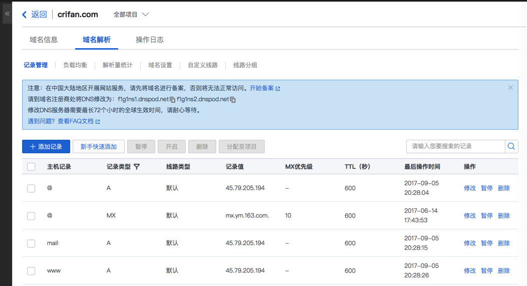Copy the f1g1ns1.dnspod.net nameserver address
Screen dimensions: 527x286
coord(173,100)
